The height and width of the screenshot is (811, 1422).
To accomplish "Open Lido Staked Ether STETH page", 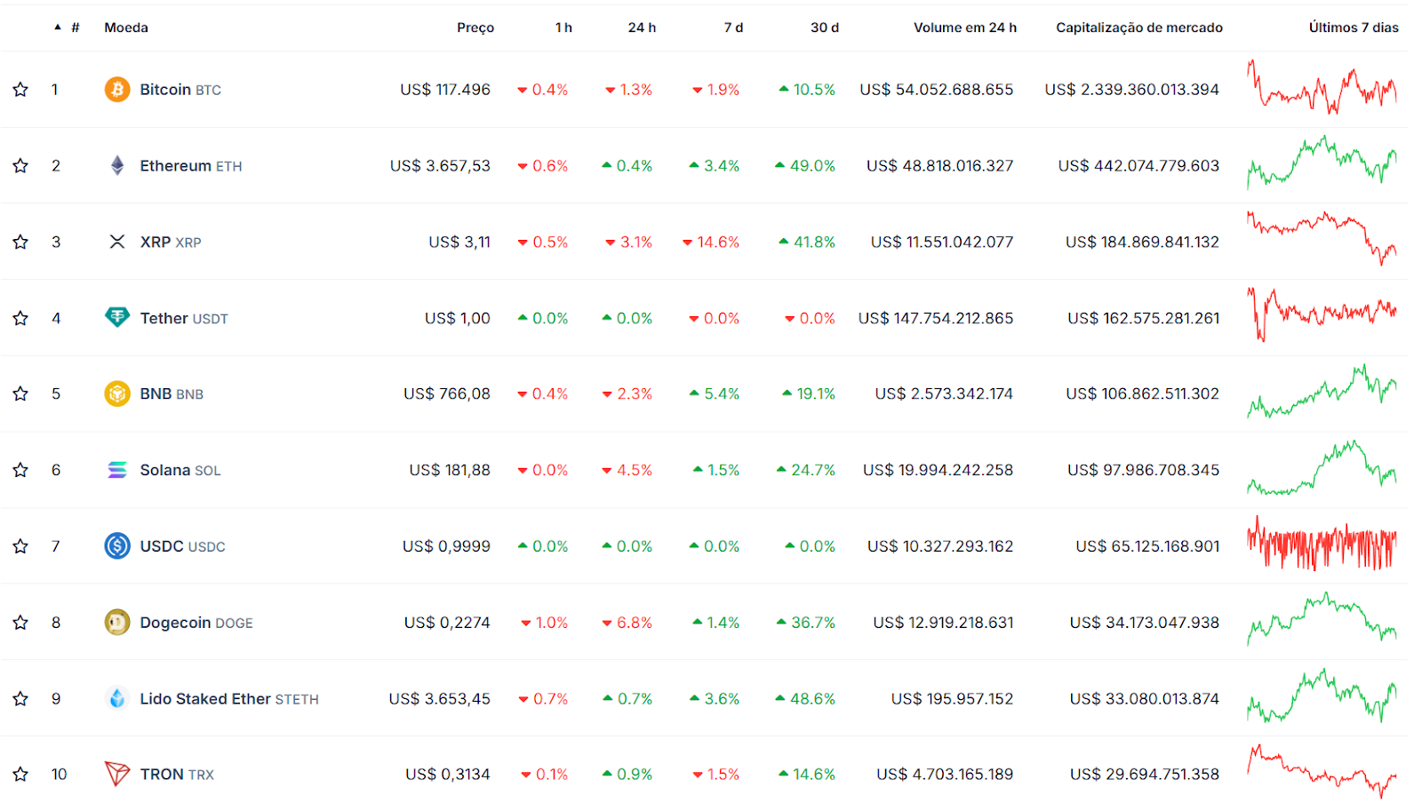I will (229, 699).
